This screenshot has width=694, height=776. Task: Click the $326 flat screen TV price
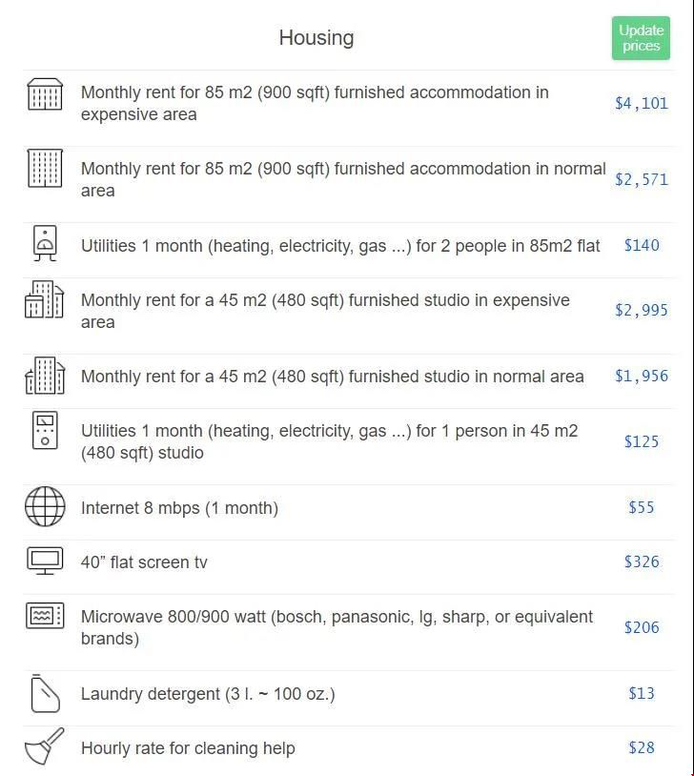coord(642,562)
